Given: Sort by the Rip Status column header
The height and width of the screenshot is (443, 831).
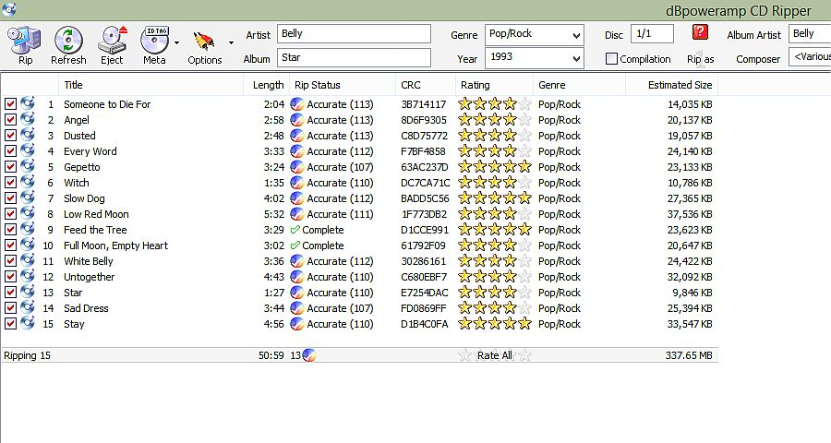Looking at the screenshot, I should [x=343, y=85].
